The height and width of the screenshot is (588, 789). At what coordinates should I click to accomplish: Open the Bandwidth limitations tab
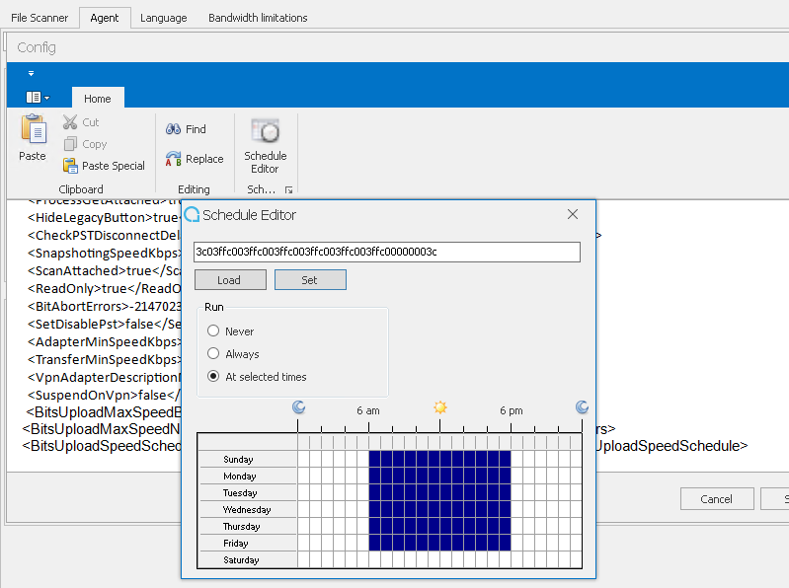pos(258,18)
